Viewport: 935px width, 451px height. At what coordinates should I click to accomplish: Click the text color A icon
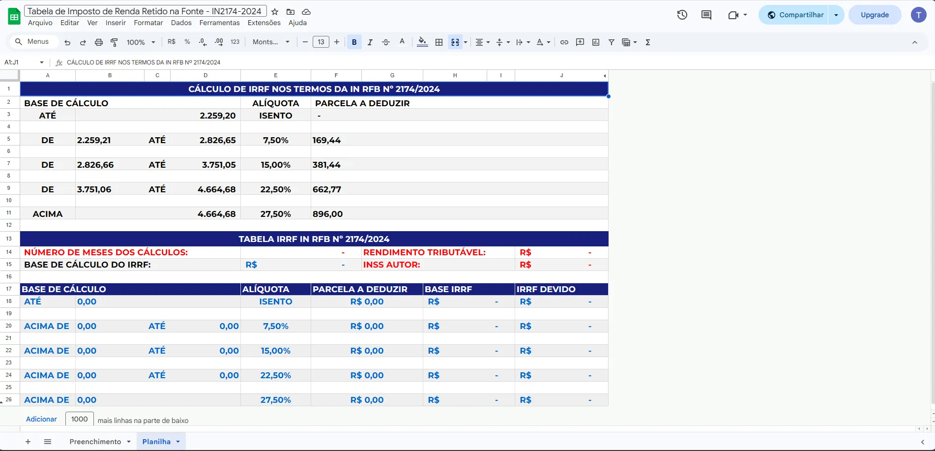pyautogui.click(x=402, y=42)
